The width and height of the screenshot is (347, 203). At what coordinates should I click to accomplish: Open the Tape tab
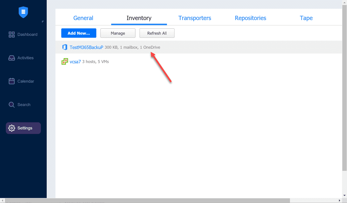pos(306,18)
